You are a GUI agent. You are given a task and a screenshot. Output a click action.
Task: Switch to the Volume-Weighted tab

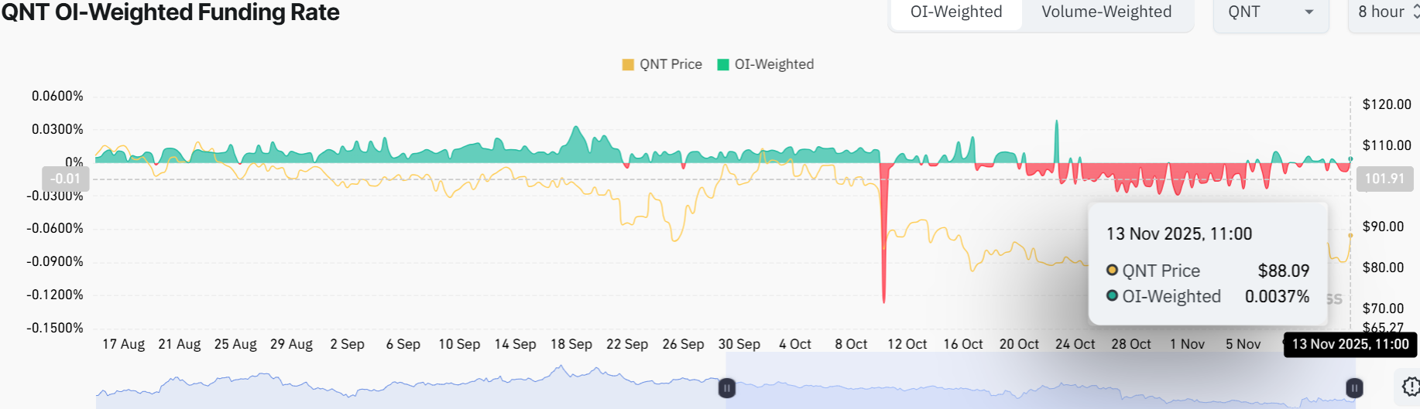[x=1106, y=12]
